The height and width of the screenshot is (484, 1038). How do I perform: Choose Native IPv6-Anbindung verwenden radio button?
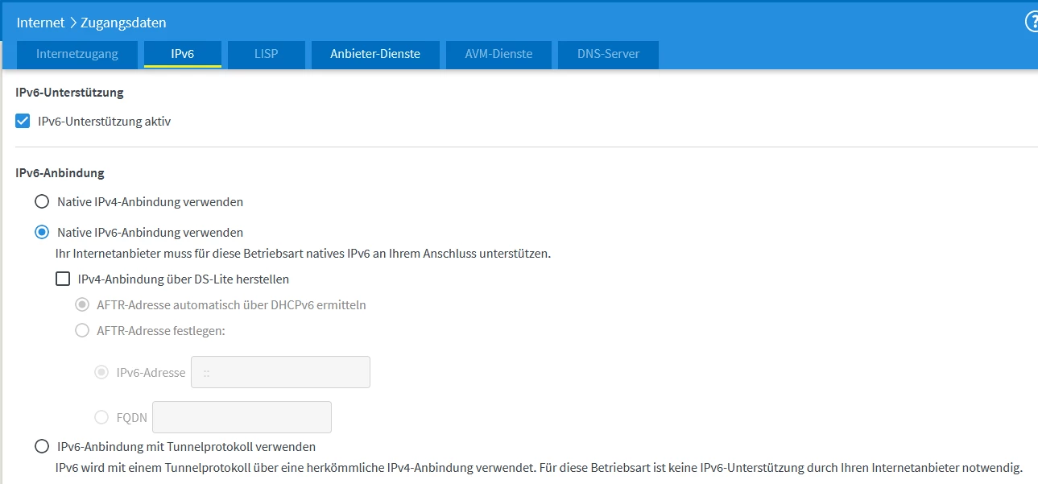point(42,233)
